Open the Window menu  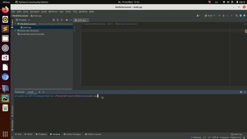(83, 12)
